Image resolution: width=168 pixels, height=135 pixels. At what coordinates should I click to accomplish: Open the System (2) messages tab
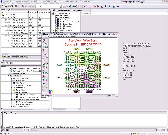(x=7, y=127)
